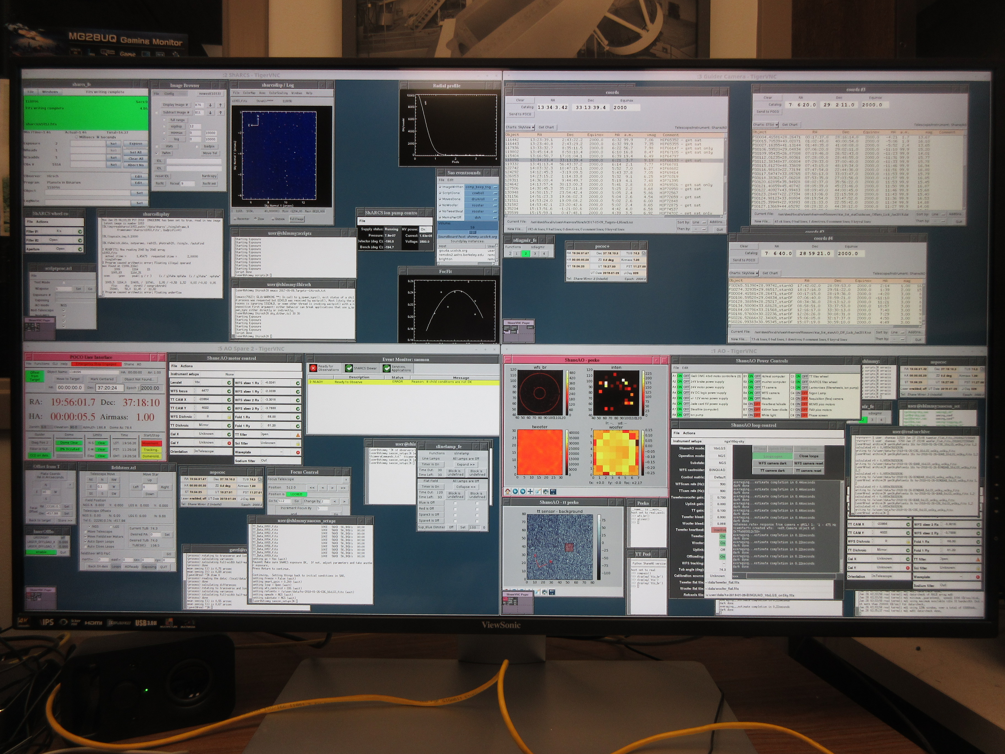Click save floppy icon in ShaneAO peeko toolbar

pyautogui.click(x=553, y=491)
